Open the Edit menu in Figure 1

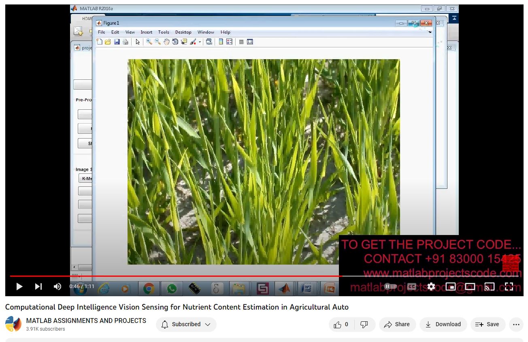(x=115, y=32)
